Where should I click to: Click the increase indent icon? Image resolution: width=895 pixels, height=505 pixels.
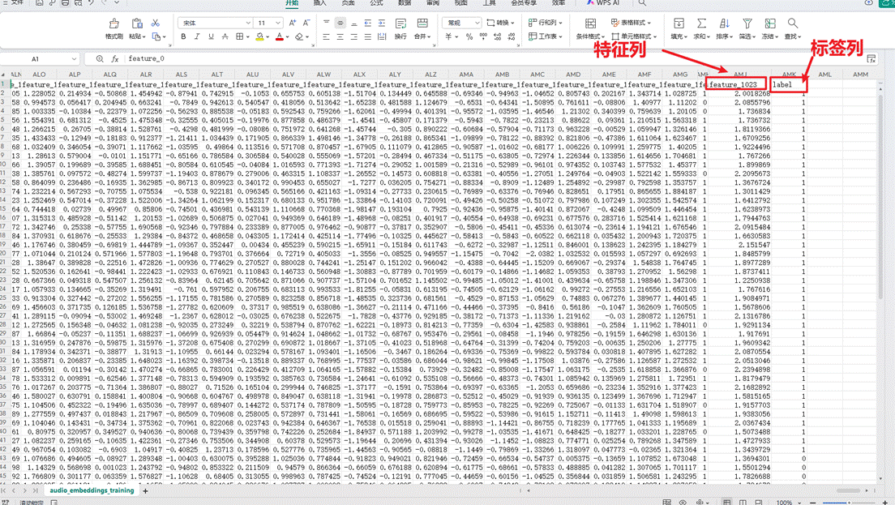click(382, 23)
